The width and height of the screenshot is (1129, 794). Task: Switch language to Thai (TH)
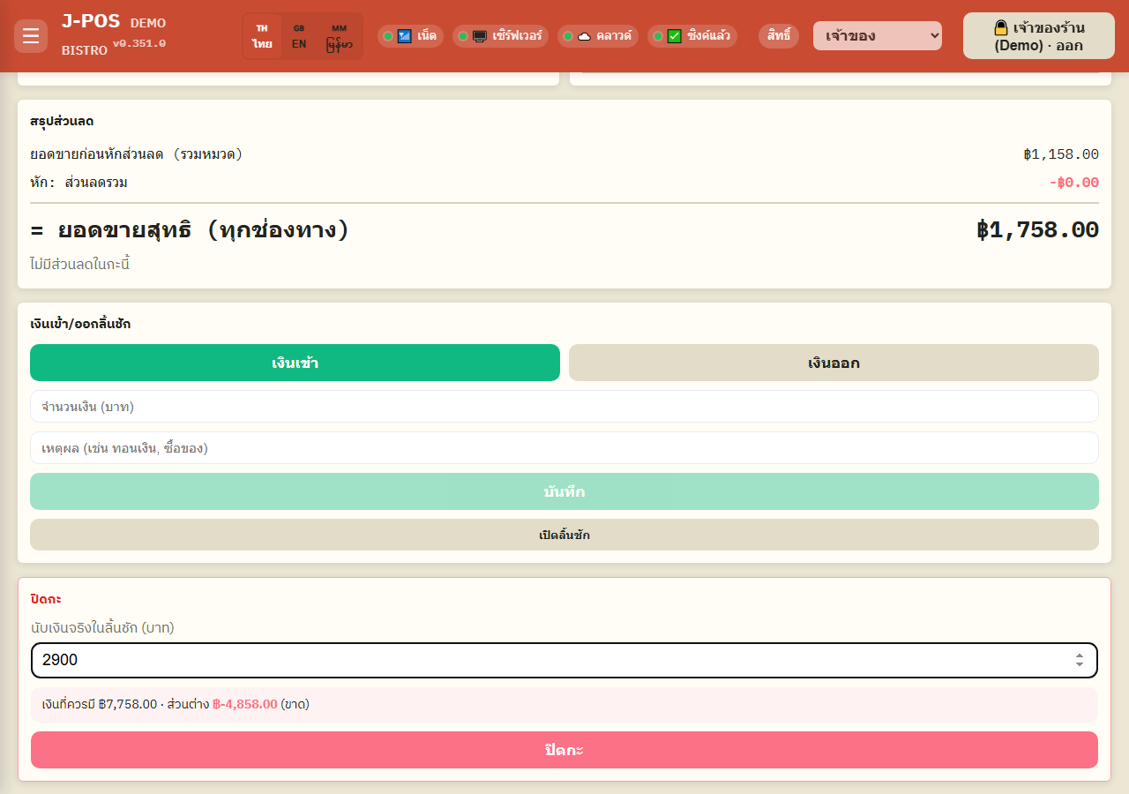pos(262,36)
